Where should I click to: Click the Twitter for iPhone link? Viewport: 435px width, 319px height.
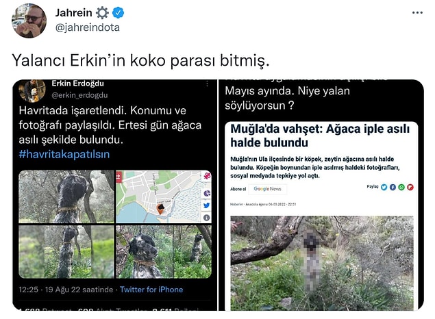pos(151,290)
